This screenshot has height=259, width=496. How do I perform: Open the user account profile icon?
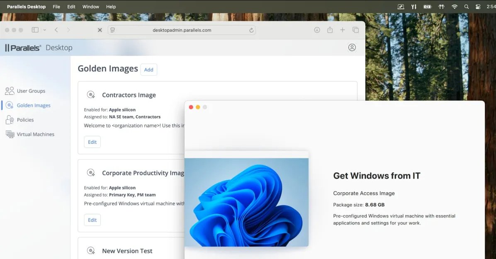coord(352,47)
